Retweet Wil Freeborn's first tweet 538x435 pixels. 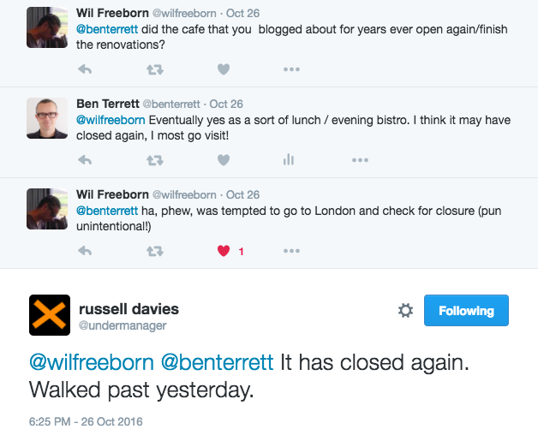tap(154, 69)
